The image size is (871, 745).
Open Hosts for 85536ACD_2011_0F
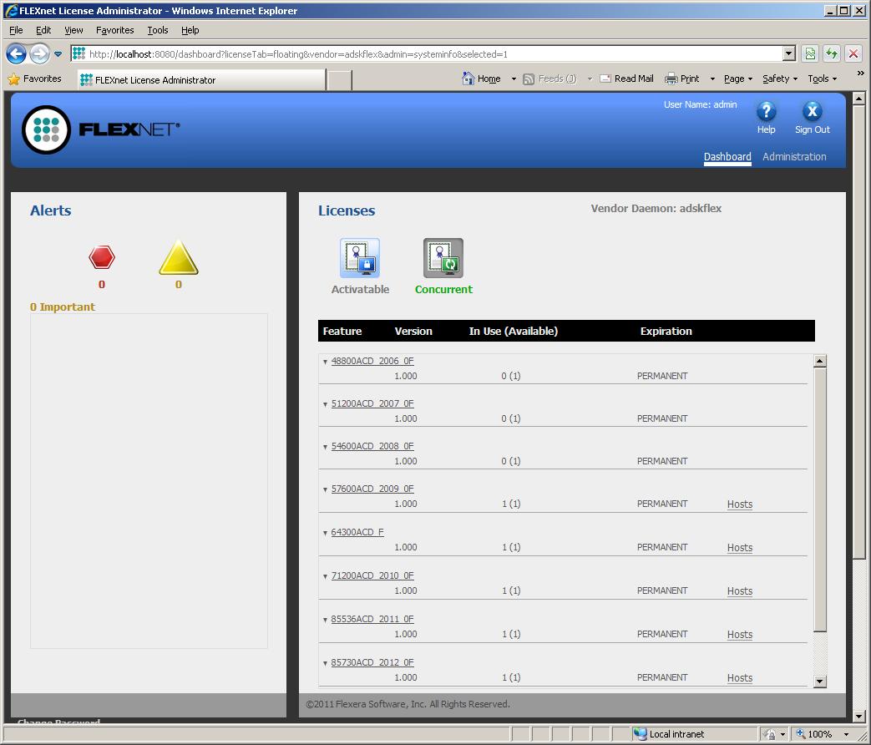point(740,635)
